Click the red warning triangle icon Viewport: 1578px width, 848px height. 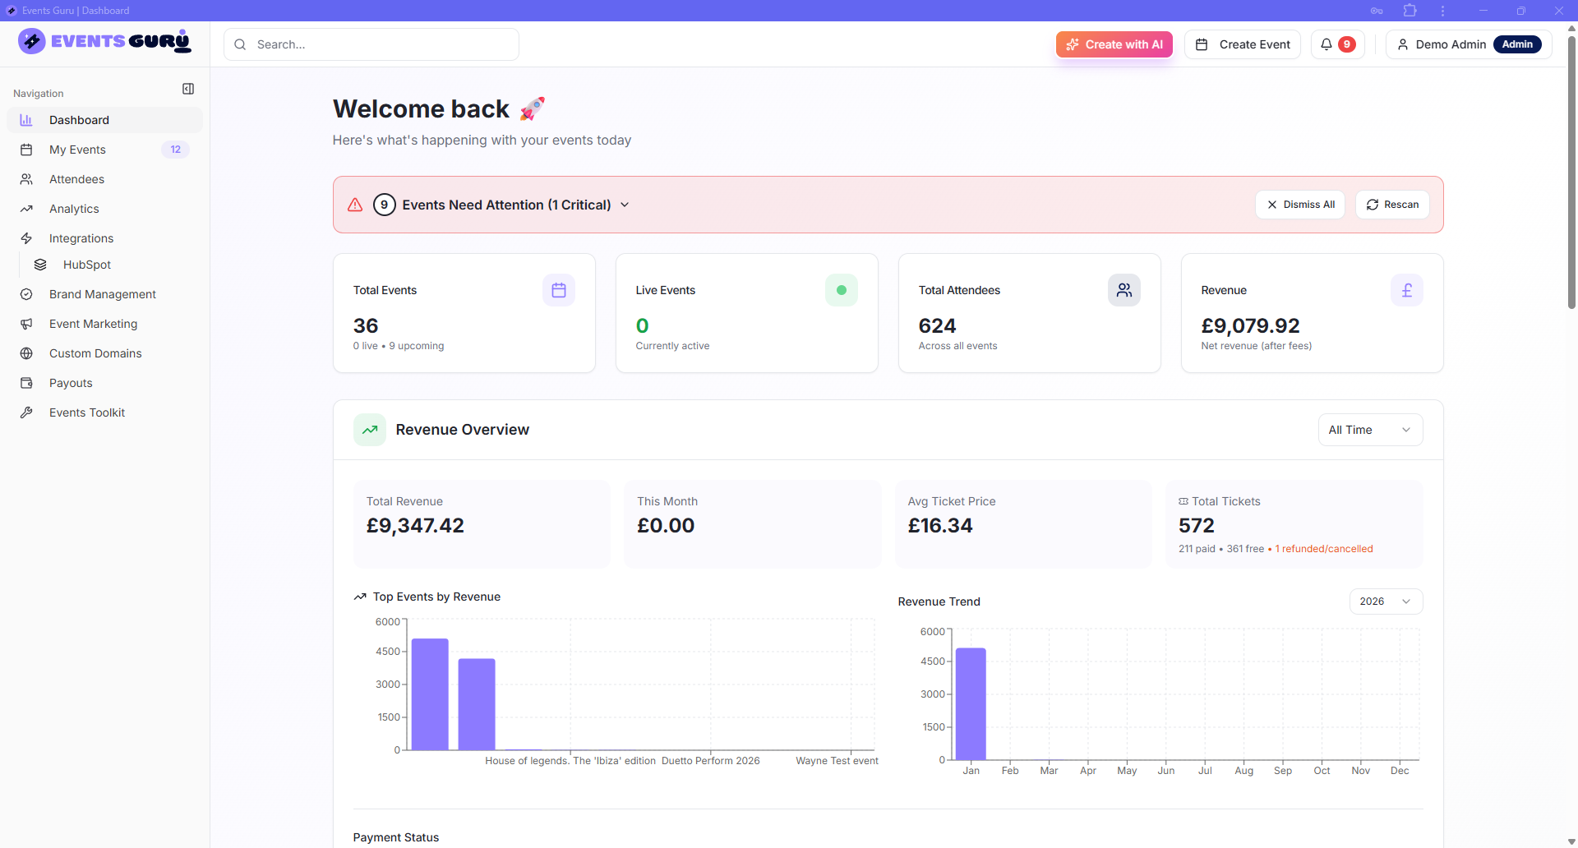point(355,205)
